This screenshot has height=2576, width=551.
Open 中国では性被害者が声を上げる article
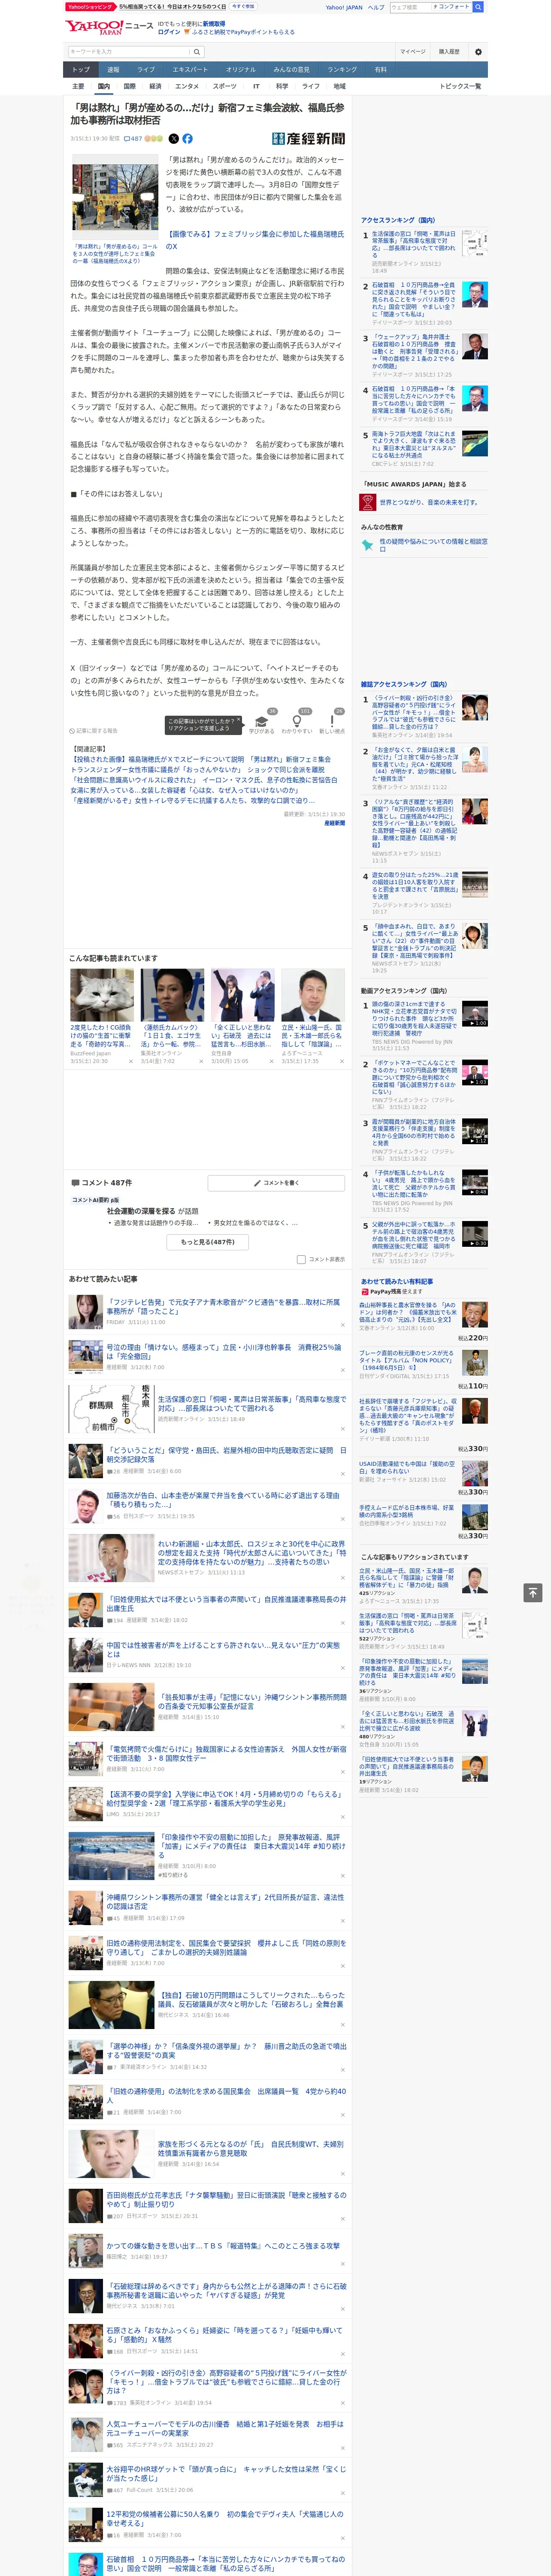pyautogui.click(x=223, y=1650)
